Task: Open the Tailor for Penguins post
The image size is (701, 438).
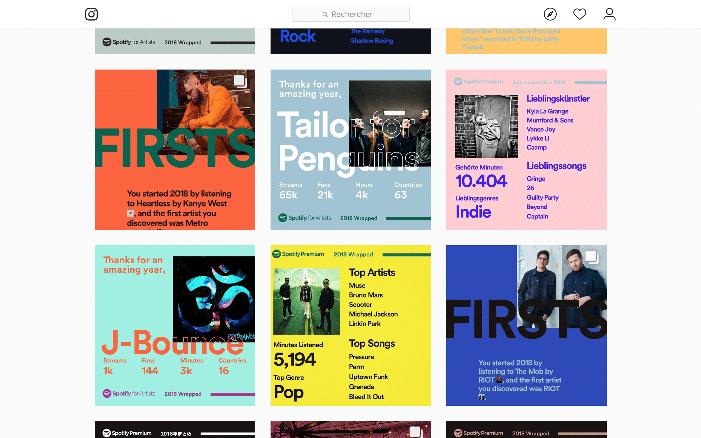Action: 350,150
